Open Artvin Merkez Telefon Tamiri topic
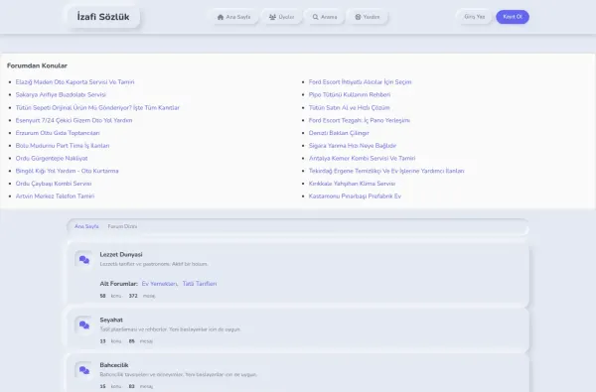Image resolution: width=596 pixels, height=392 pixels. coord(55,196)
